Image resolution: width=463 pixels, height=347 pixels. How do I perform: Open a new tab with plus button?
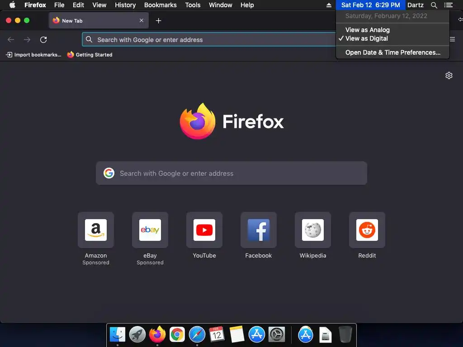159,21
